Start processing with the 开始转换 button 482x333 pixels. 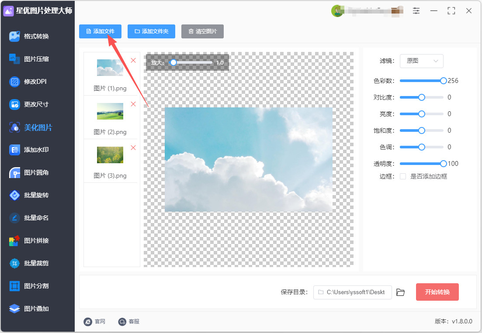click(437, 292)
